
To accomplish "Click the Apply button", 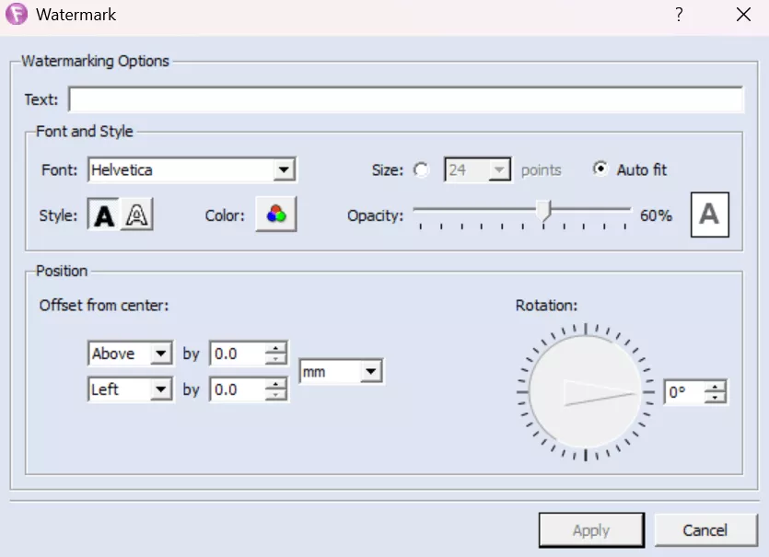I will 590,530.
